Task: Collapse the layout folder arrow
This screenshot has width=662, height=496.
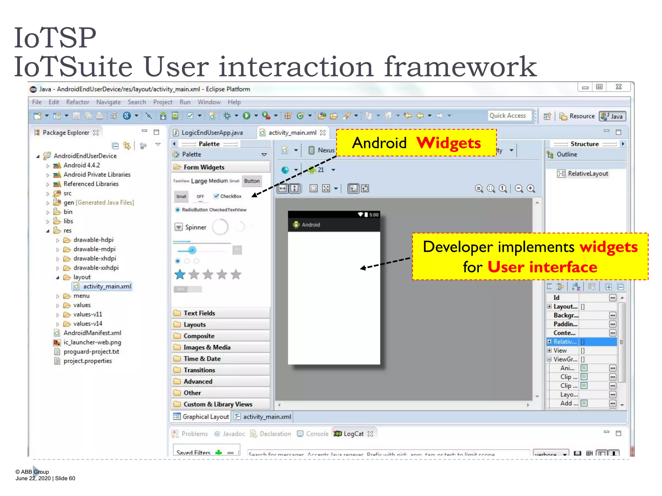Action: pos(58,278)
